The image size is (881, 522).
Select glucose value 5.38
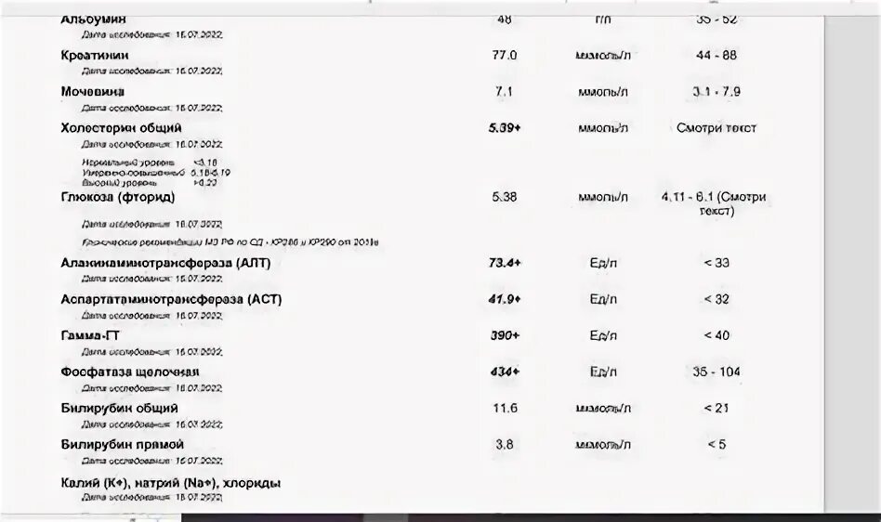click(504, 197)
